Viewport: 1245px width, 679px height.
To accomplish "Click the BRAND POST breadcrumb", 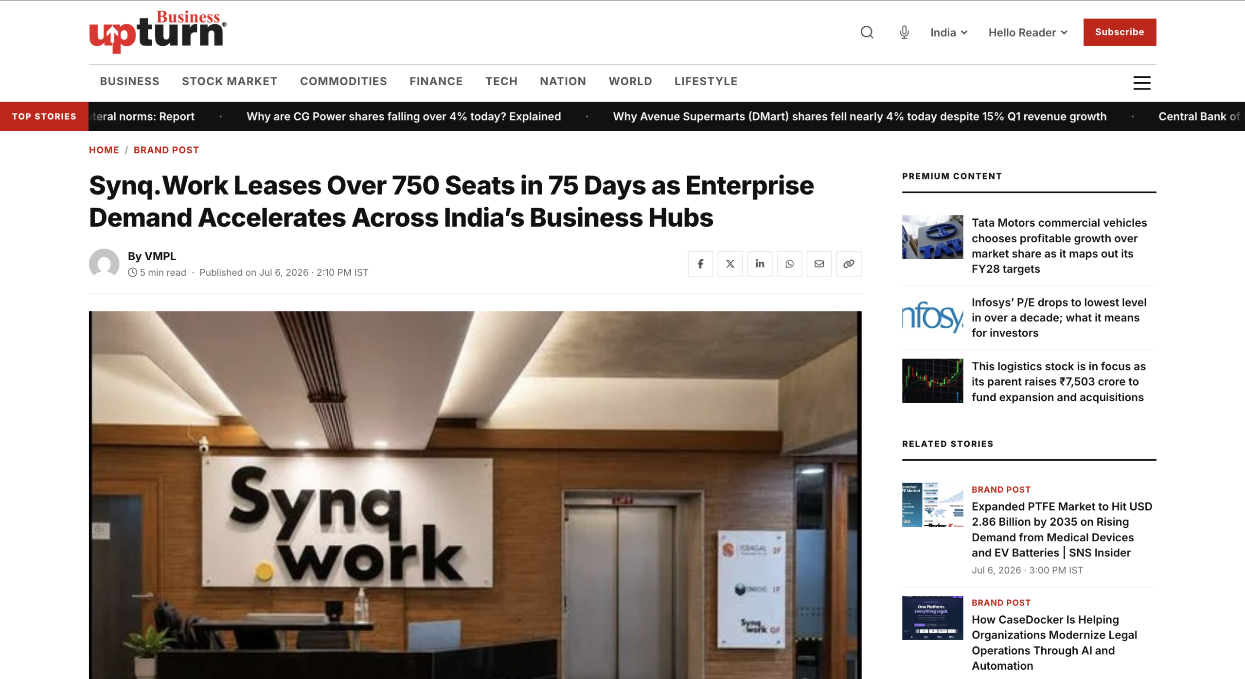I will click(166, 150).
